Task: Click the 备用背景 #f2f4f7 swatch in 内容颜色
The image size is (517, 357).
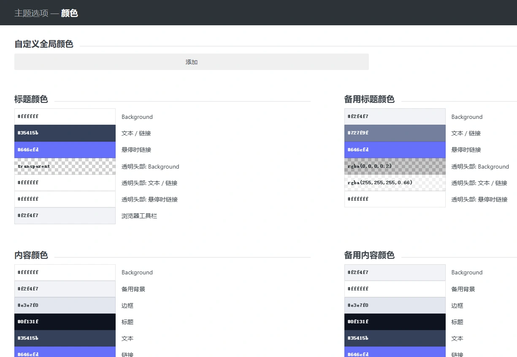Action: pos(65,289)
